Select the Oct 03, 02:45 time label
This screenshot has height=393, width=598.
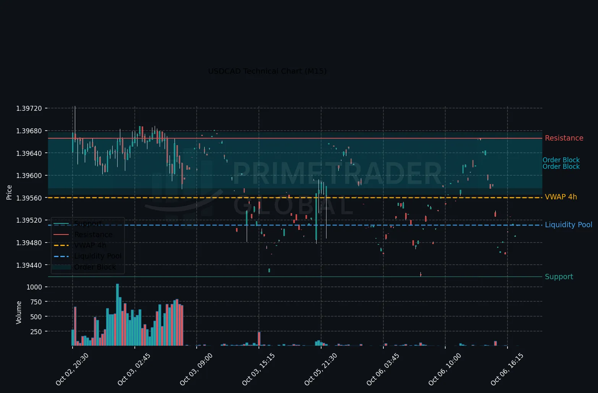[134, 369]
